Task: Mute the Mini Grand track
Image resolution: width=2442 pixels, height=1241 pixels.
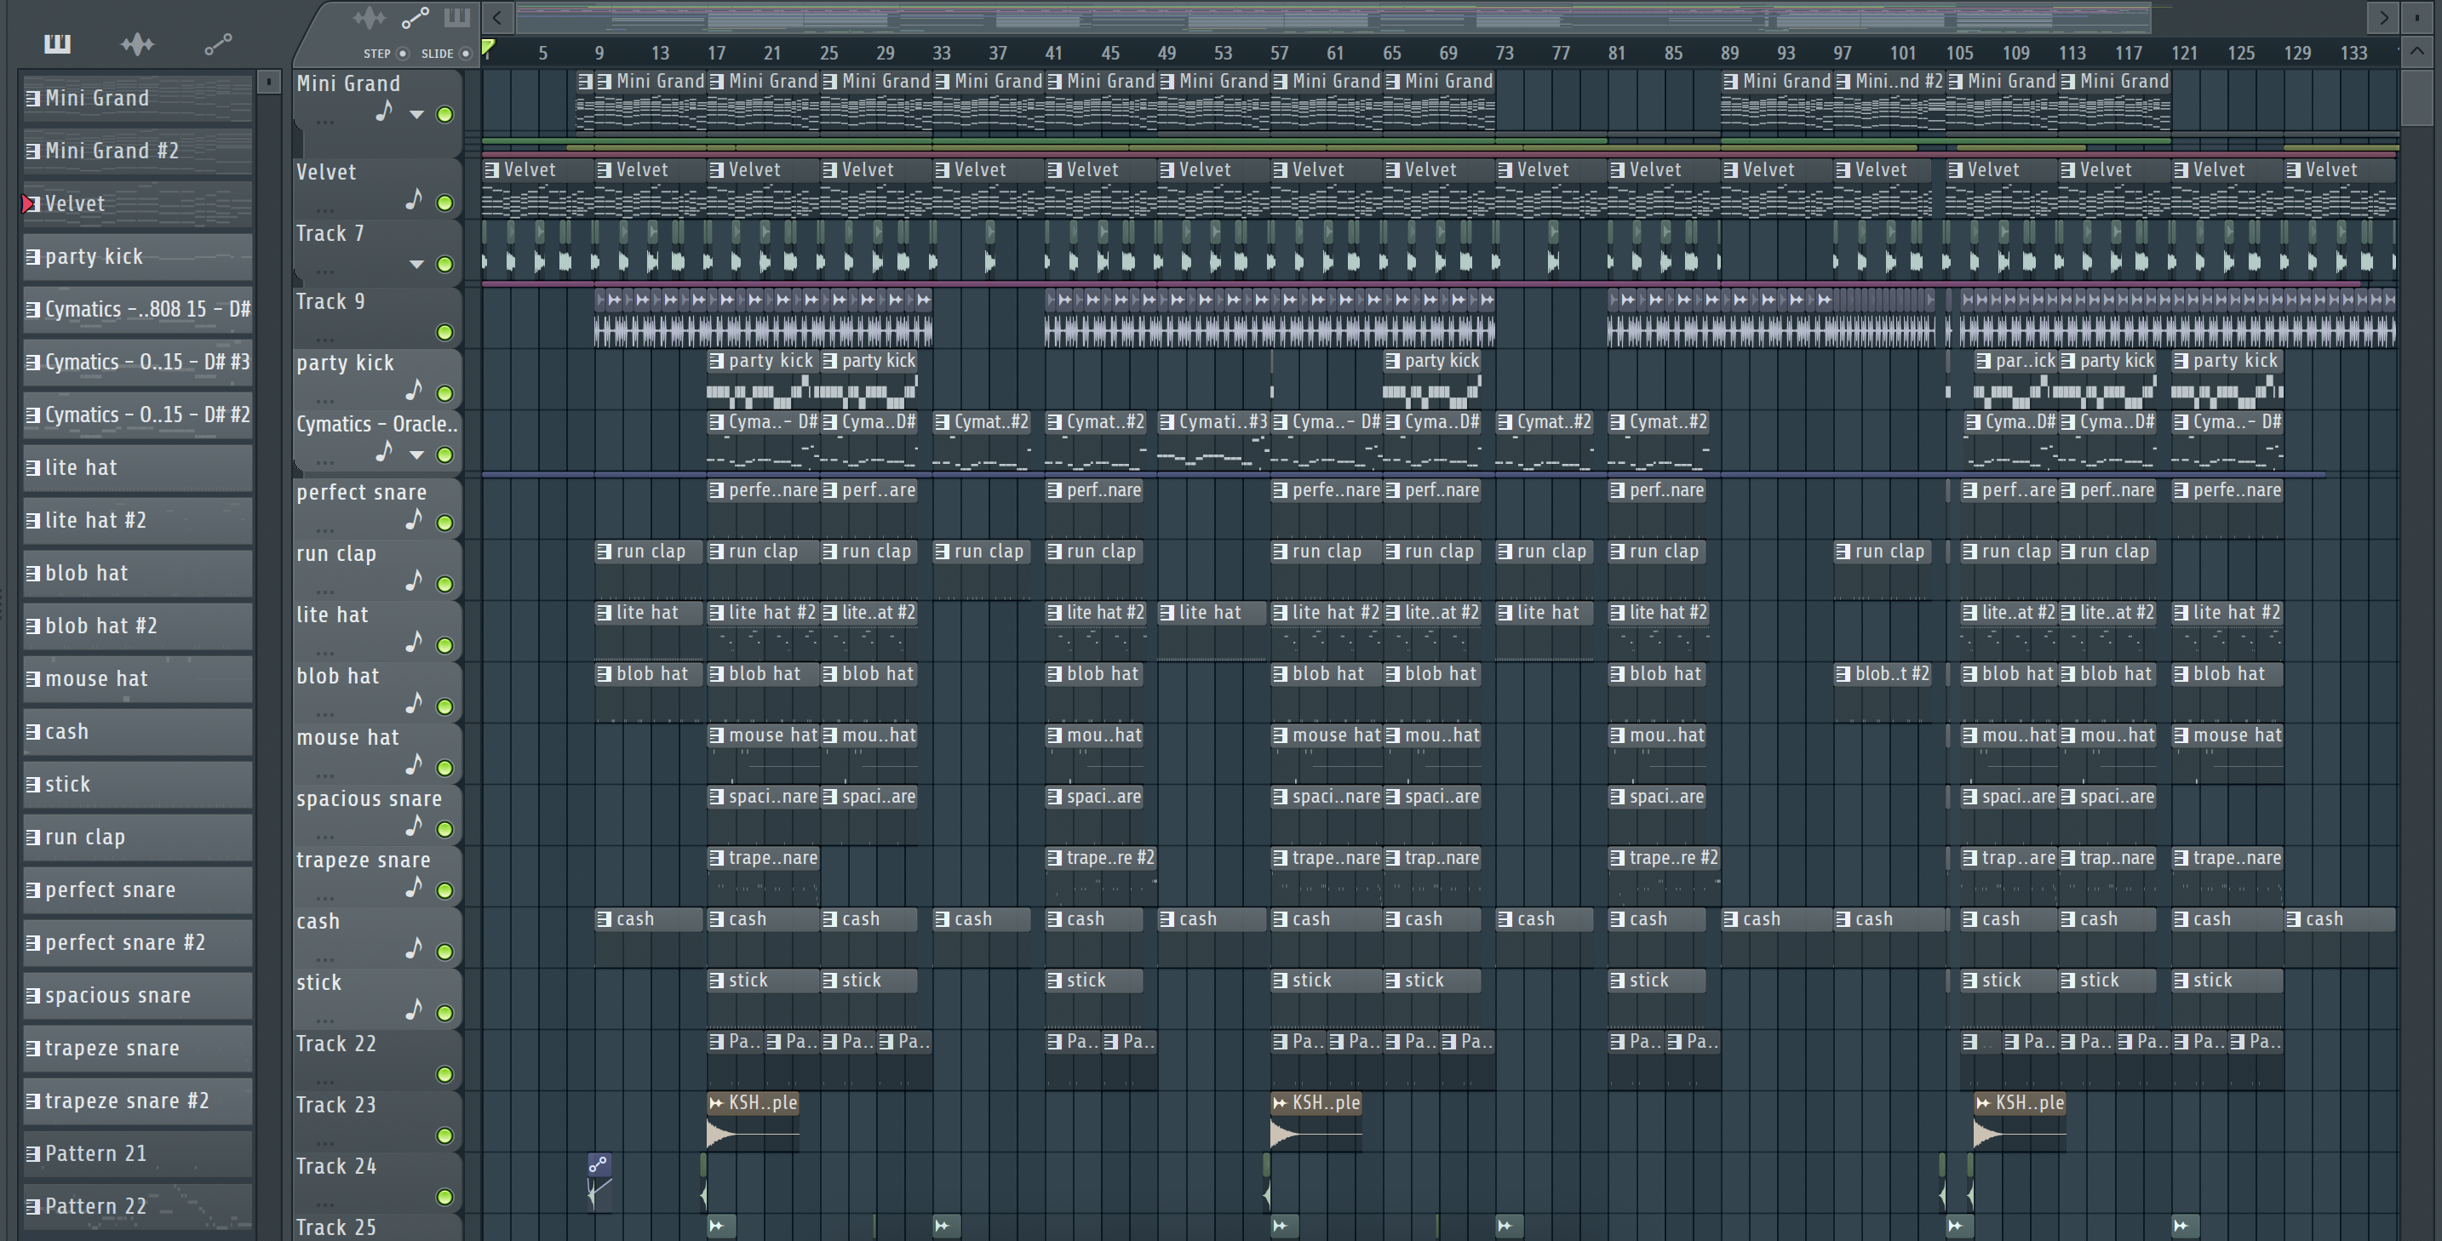Action: coord(444,115)
